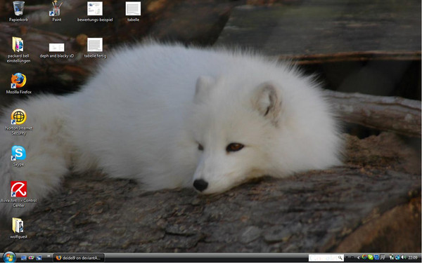Click the search magnifier in the deskbar
The height and width of the screenshot is (263, 422).
pos(340,258)
